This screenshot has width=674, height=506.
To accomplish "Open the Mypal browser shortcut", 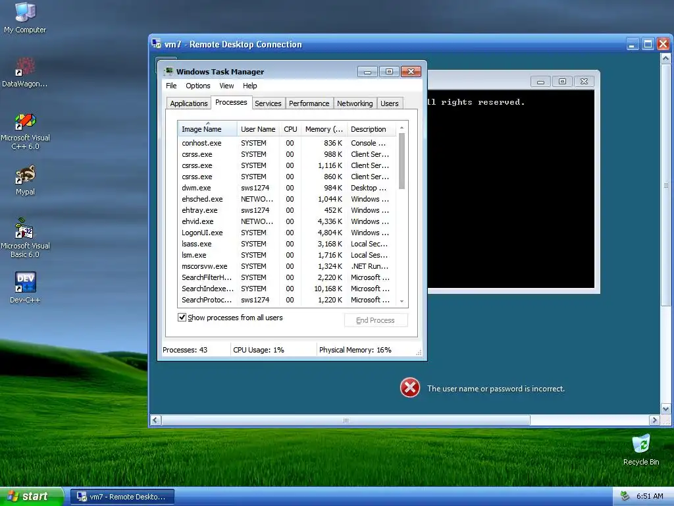I will (x=25, y=181).
